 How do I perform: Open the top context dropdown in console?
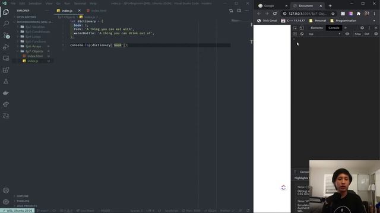pyautogui.click(x=324, y=34)
